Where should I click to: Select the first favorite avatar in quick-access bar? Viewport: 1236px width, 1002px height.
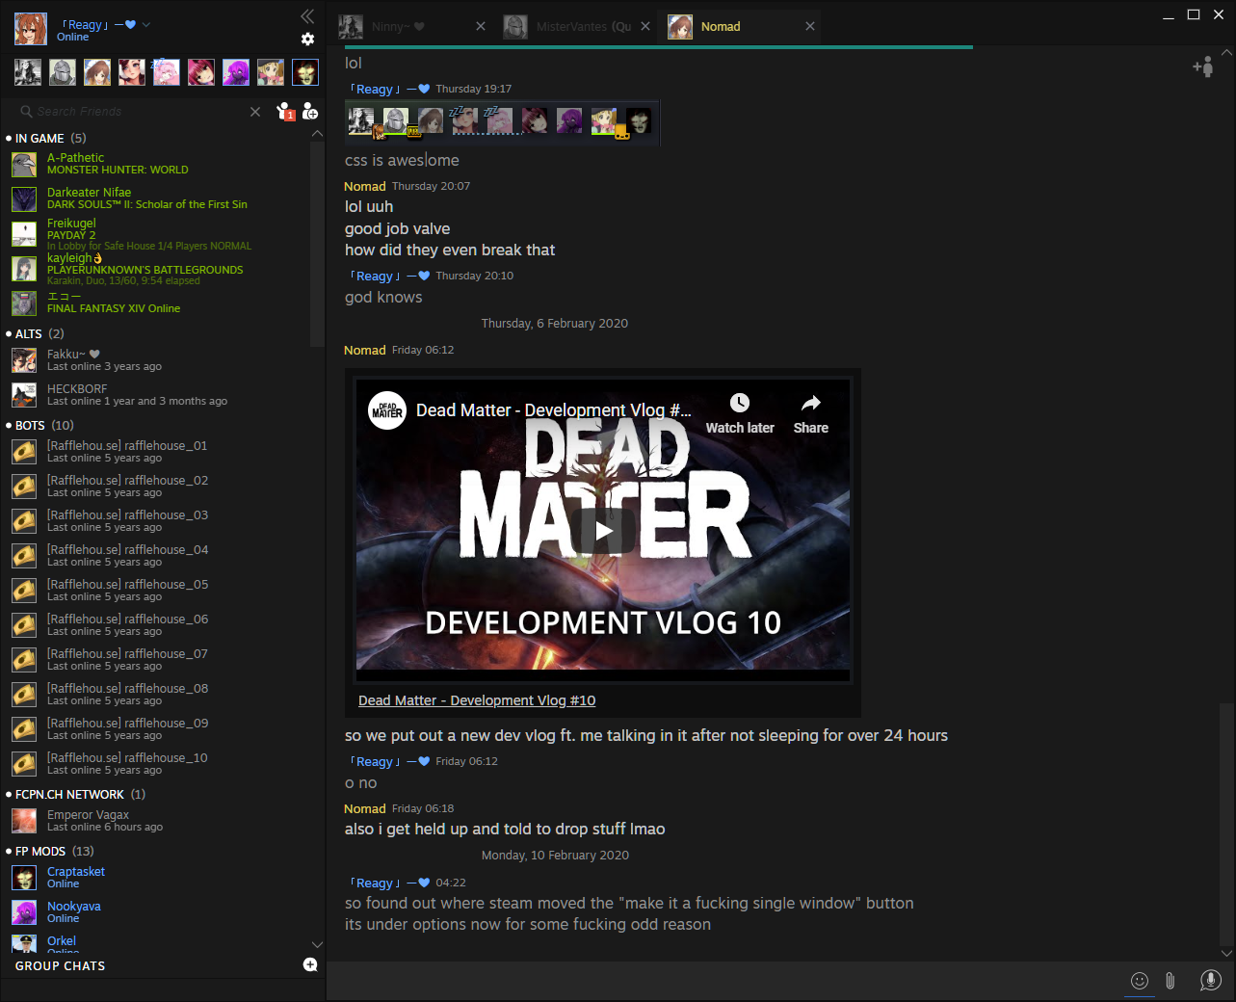[28, 72]
